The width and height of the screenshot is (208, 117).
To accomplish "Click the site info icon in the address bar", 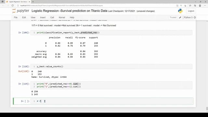I will coord(18,6).
